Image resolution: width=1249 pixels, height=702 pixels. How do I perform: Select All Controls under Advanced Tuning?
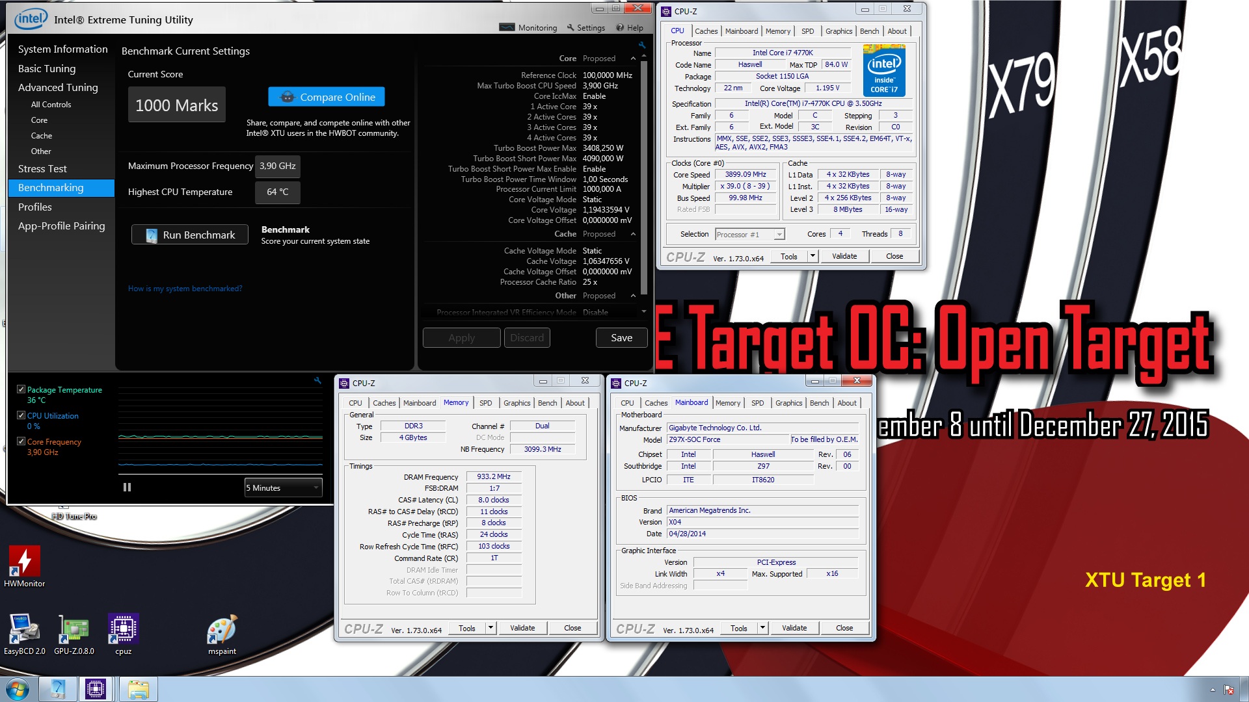point(51,104)
